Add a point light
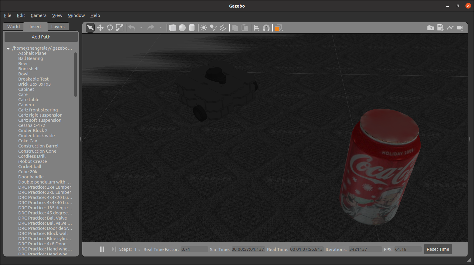 tap(204, 28)
